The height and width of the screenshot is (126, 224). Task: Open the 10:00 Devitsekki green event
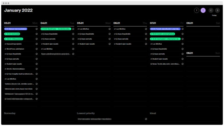click(x=12, y=34)
